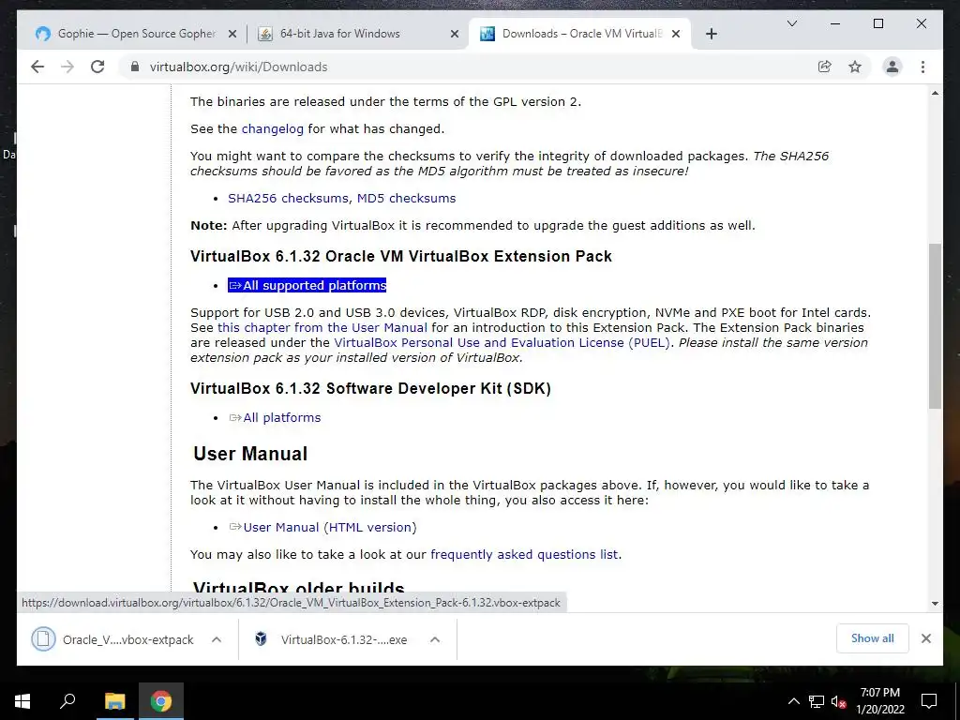Viewport: 960px width, 720px height.
Task: Click Show all downloads
Action: tap(873, 638)
